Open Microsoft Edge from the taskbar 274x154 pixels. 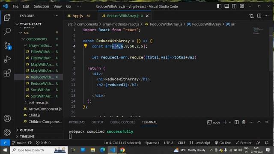[103, 150]
